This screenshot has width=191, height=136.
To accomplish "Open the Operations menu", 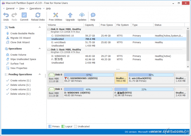I will [x=35, y=8].
